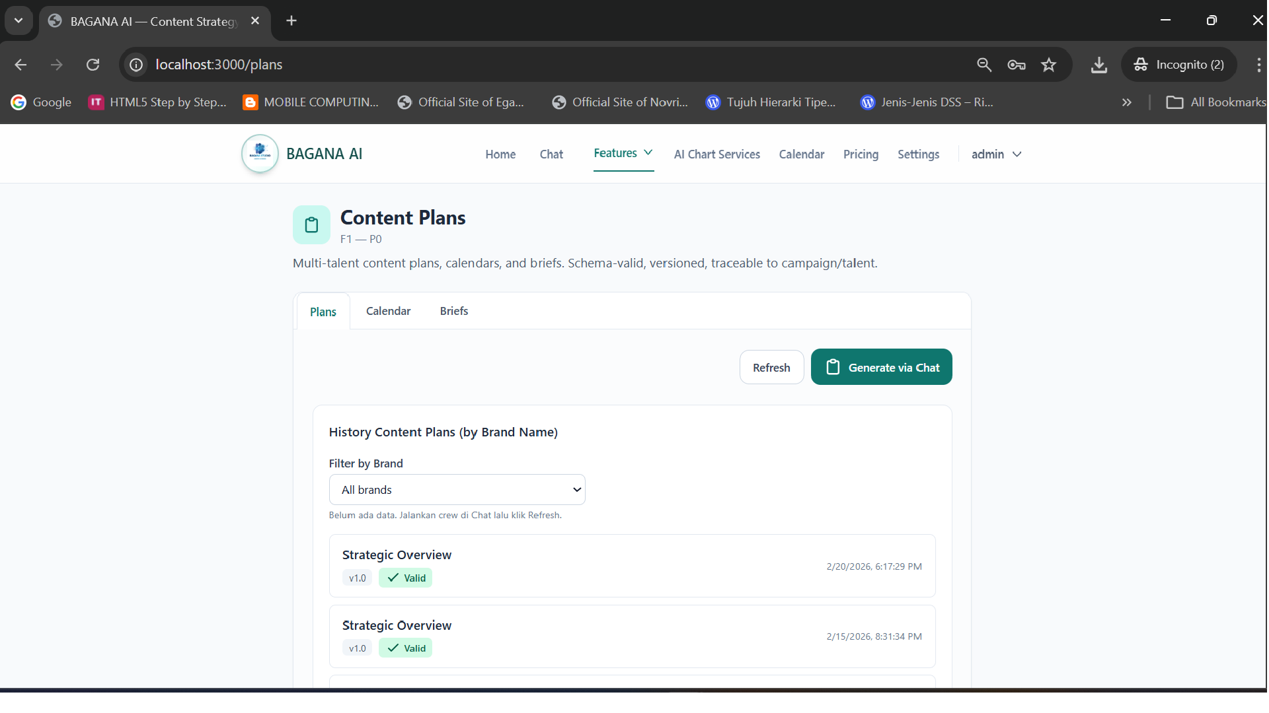Switch to the Briefs tab

(453, 310)
